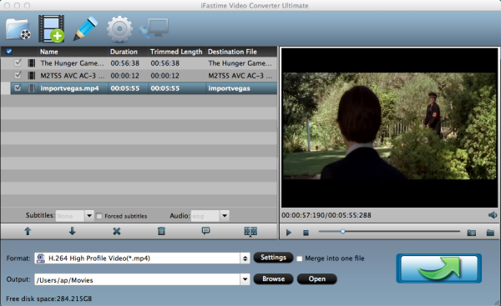This screenshot has height=306, width=501.
Task: Open the load disc folder icon
Action: [x=18, y=29]
